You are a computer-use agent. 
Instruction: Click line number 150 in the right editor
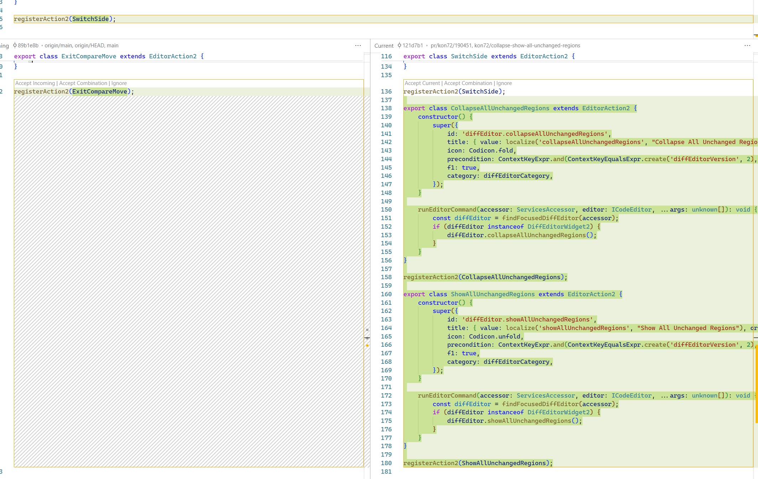click(x=386, y=209)
